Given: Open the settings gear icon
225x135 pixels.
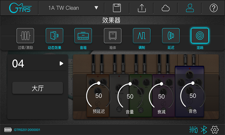Looking at the screenshot, I should click(x=215, y=130).
